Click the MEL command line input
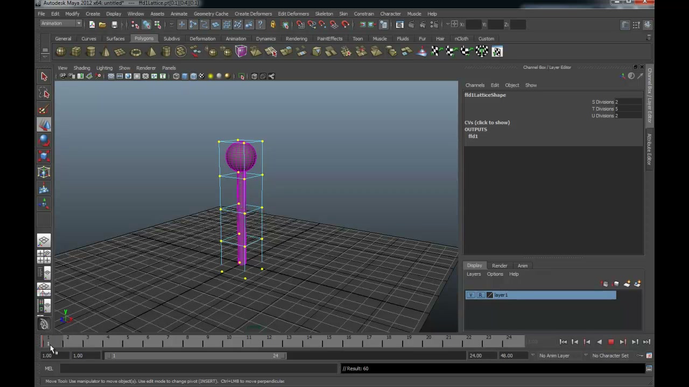Screen dimensions: 689x387 (x=199, y=368)
